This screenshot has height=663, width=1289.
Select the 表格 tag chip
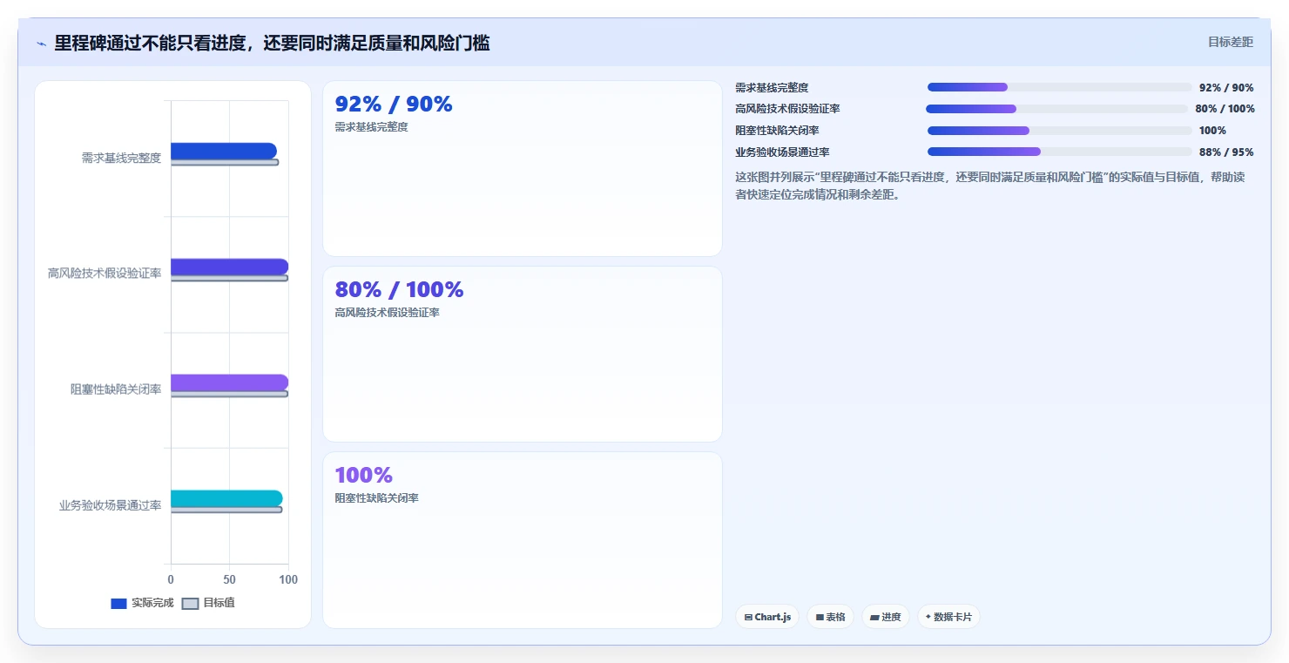point(831,617)
